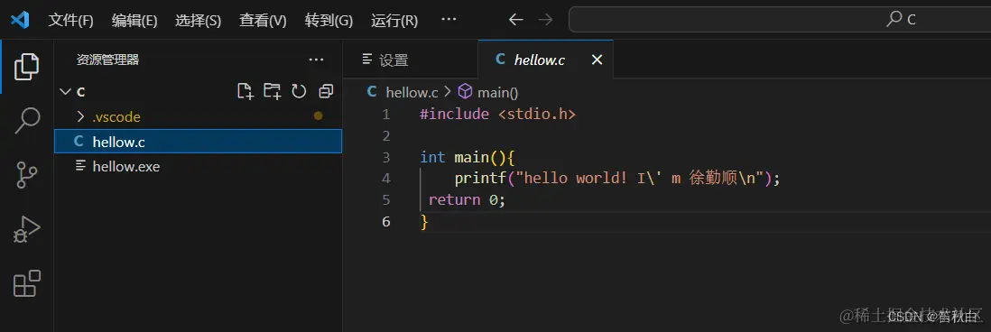This screenshot has width=991, height=332.
Task: Go forward with the right arrow
Action: pyautogui.click(x=545, y=20)
